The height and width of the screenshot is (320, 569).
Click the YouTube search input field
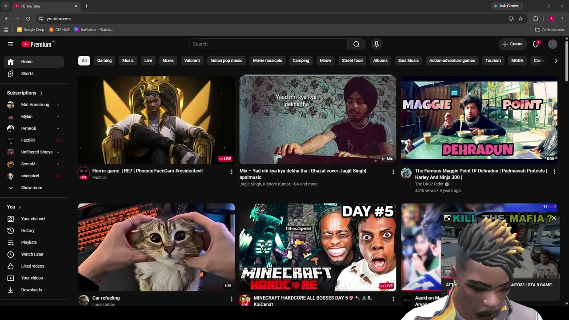point(268,44)
